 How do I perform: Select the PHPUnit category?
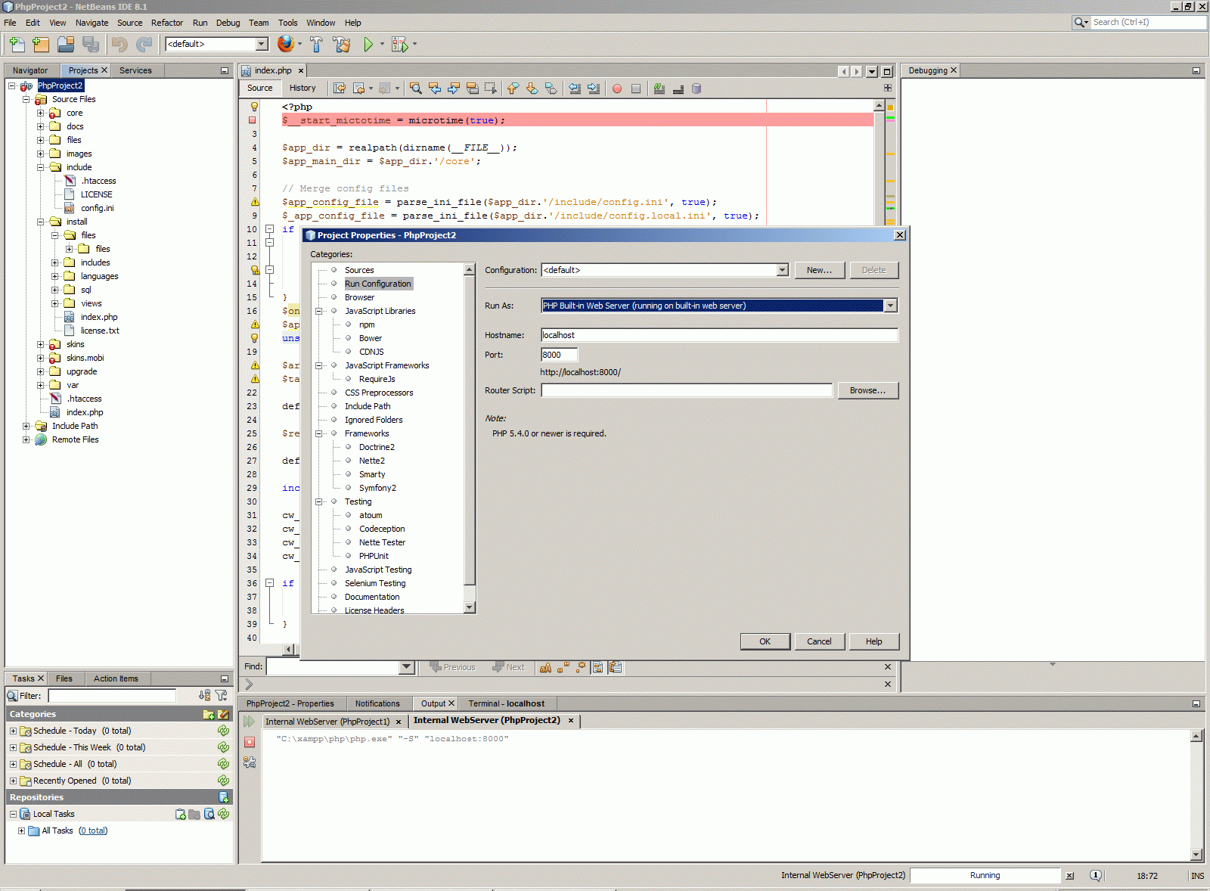click(x=374, y=556)
